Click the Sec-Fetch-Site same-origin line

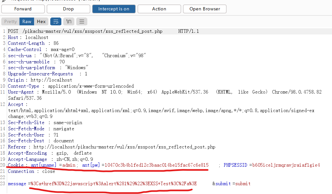pos(45,123)
